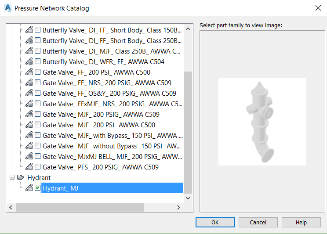This screenshot has width=327, height=234.
Task: Click horizontal scrollbar right arrow
Action: [x=178, y=208]
